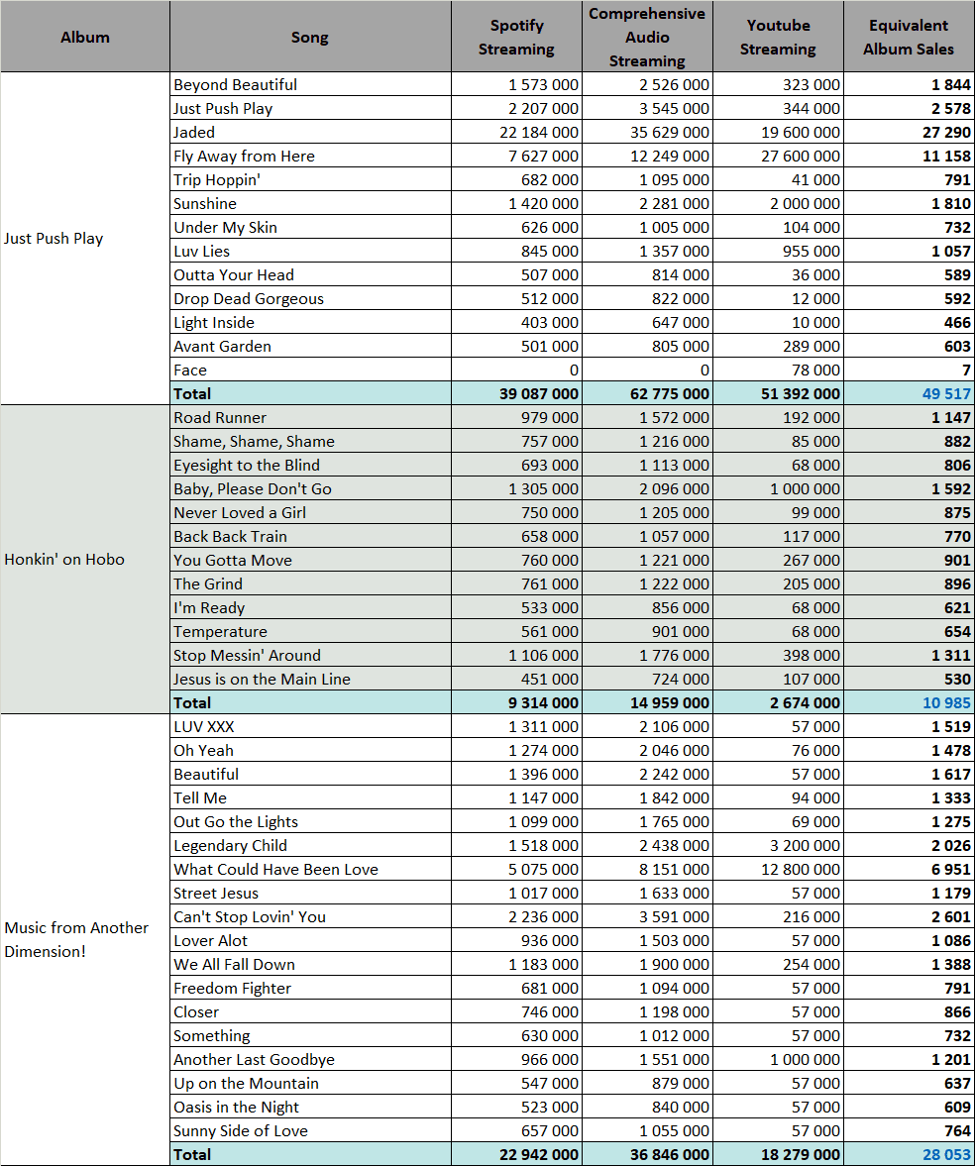Select Jesus is on the Main Line

310,680
